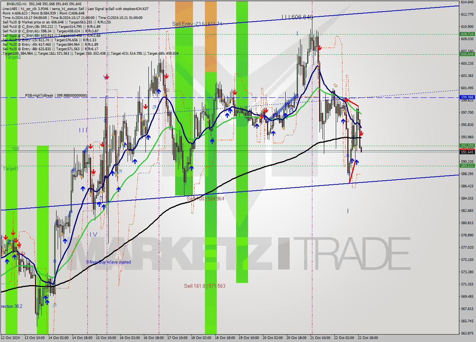Click the green 609.716 price tag

[467, 34]
